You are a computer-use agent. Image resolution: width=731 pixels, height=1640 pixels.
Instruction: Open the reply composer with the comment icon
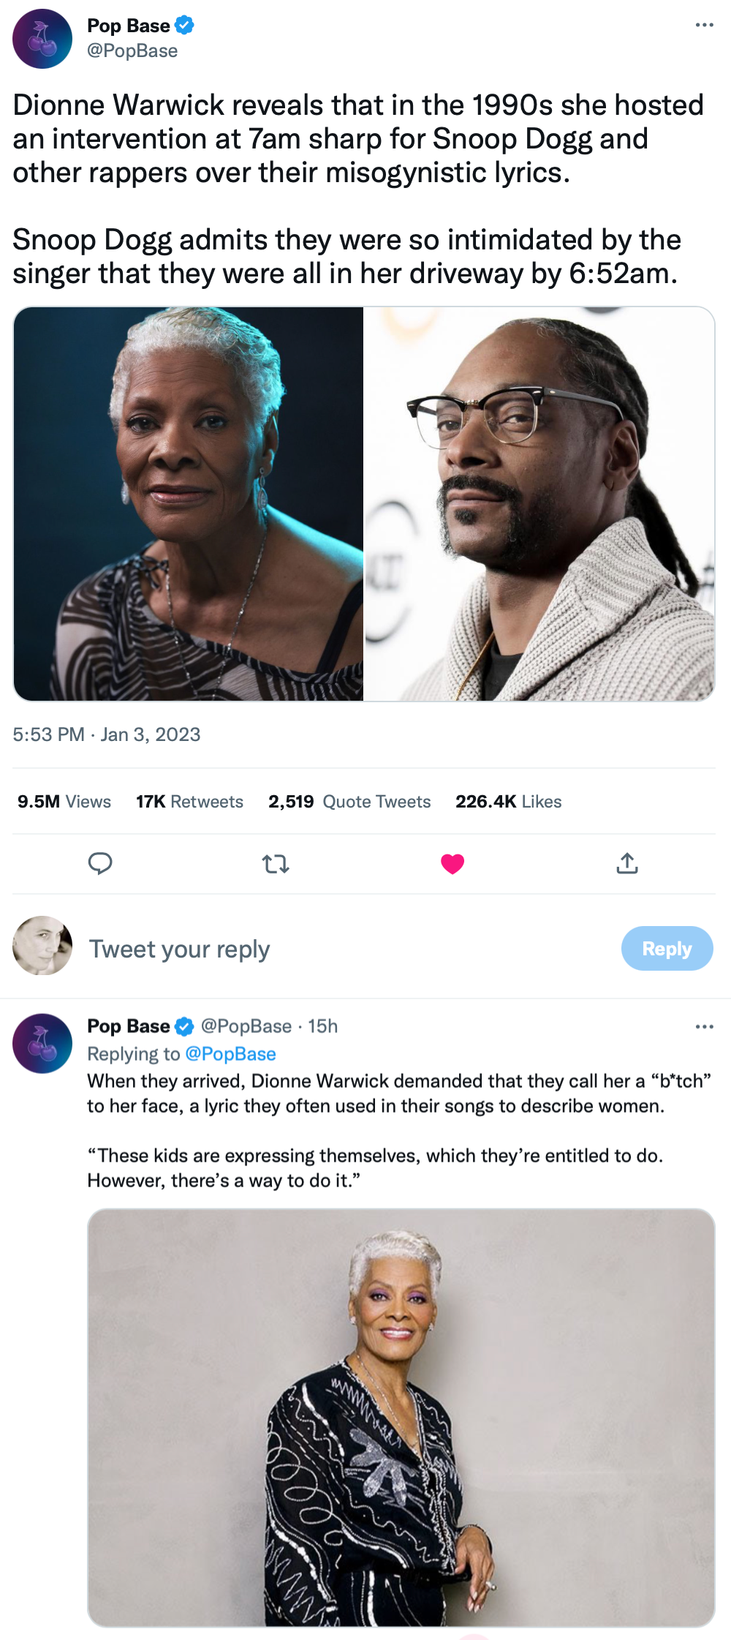pyautogui.click(x=100, y=864)
